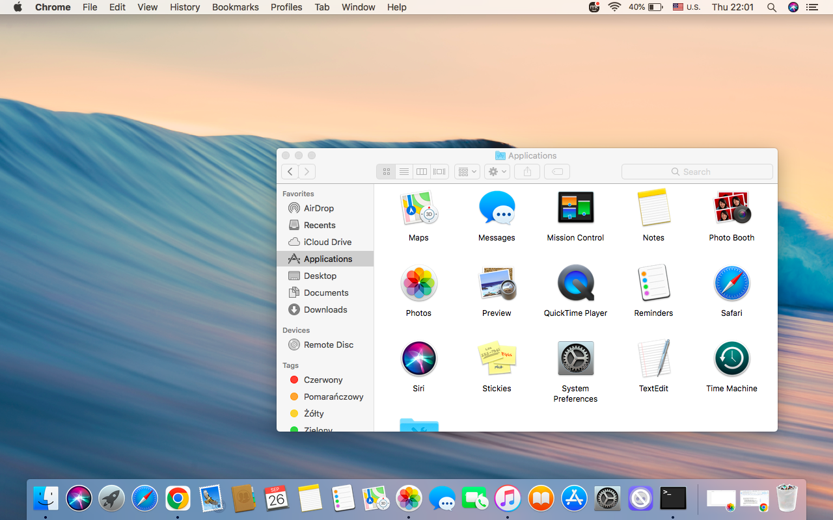Switch Finder to icon view
Image resolution: width=833 pixels, height=520 pixels.
[386, 172]
